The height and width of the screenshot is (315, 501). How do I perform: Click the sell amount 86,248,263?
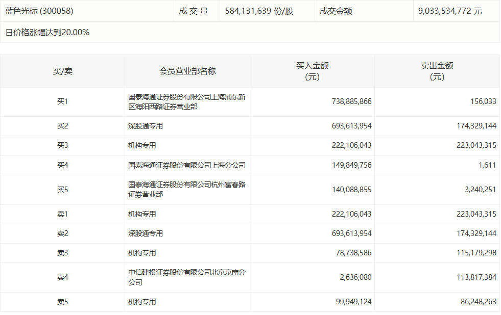[476, 302]
